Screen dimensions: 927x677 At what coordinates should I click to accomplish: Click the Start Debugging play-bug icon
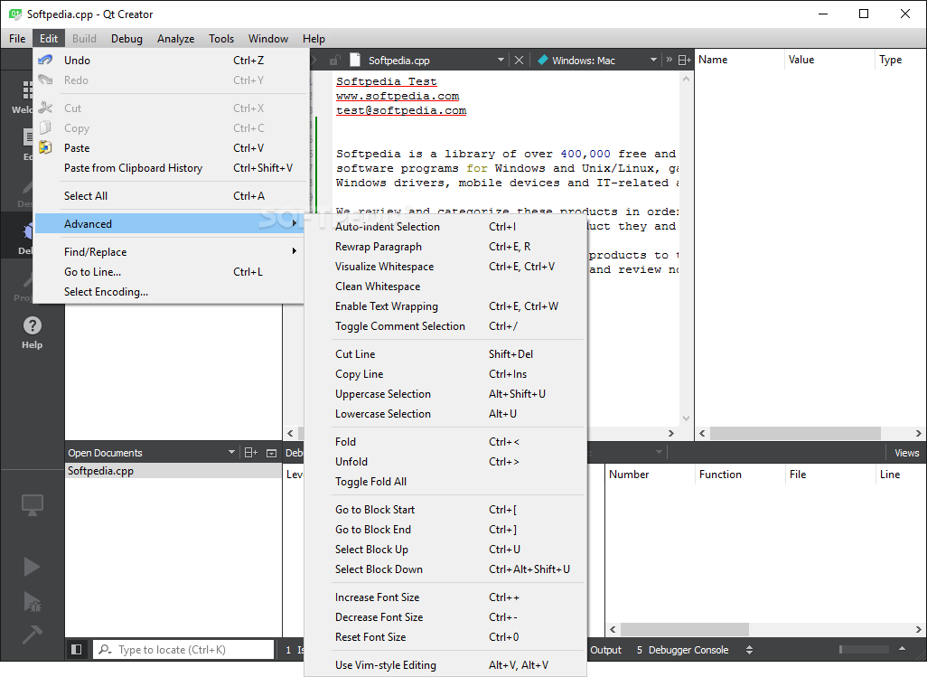coord(32,601)
